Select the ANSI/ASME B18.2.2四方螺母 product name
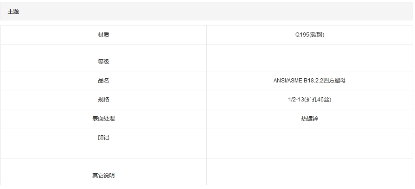 pyautogui.click(x=309, y=81)
